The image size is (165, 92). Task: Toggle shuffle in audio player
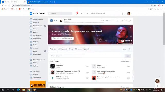point(114,21)
